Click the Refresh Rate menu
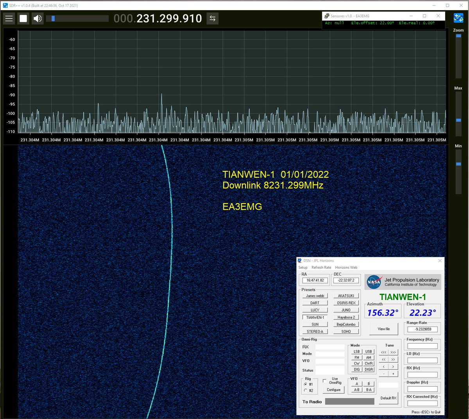Screen dimensions: 469x419 click(x=321, y=267)
